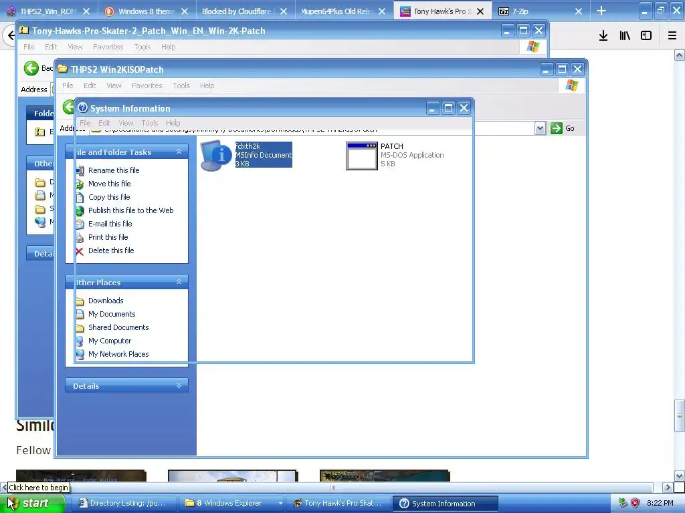This screenshot has width=685, height=513.
Task: Toggle browser sidebar icon
Action: click(646, 35)
